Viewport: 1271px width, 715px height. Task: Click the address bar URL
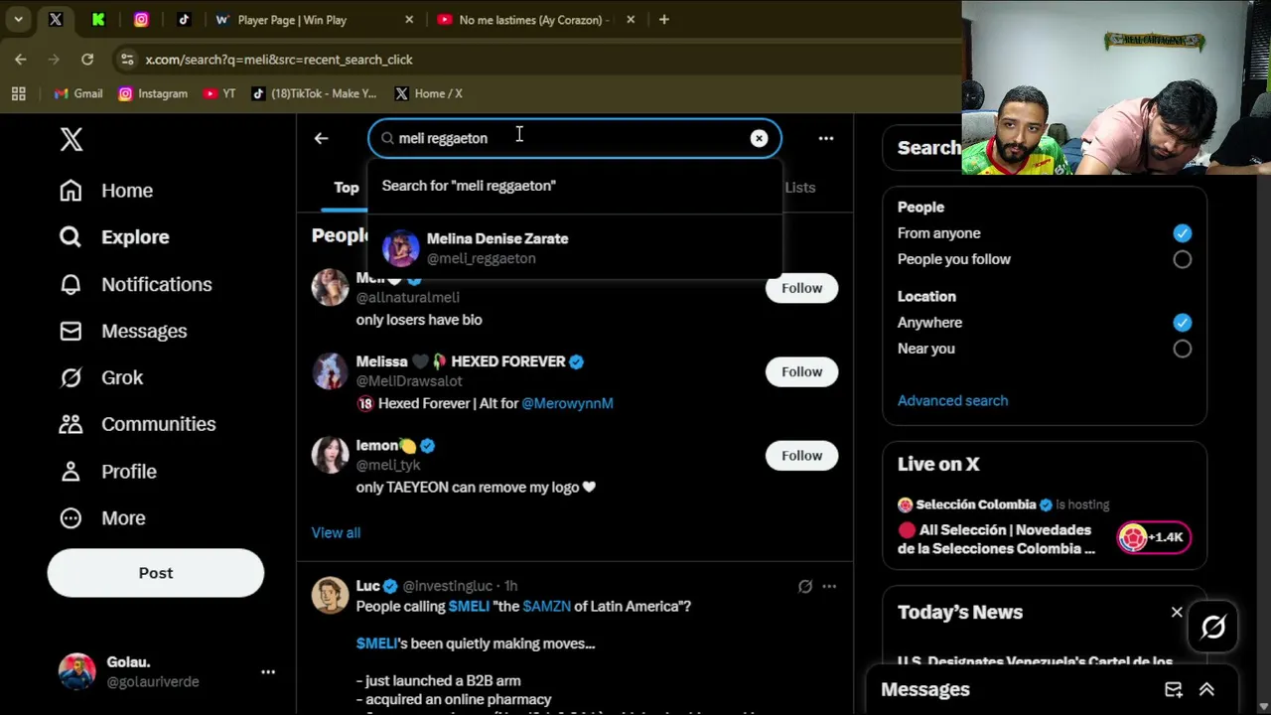click(x=279, y=60)
